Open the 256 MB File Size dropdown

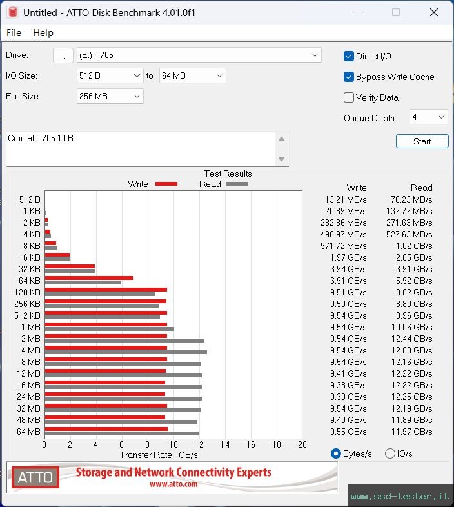click(110, 96)
